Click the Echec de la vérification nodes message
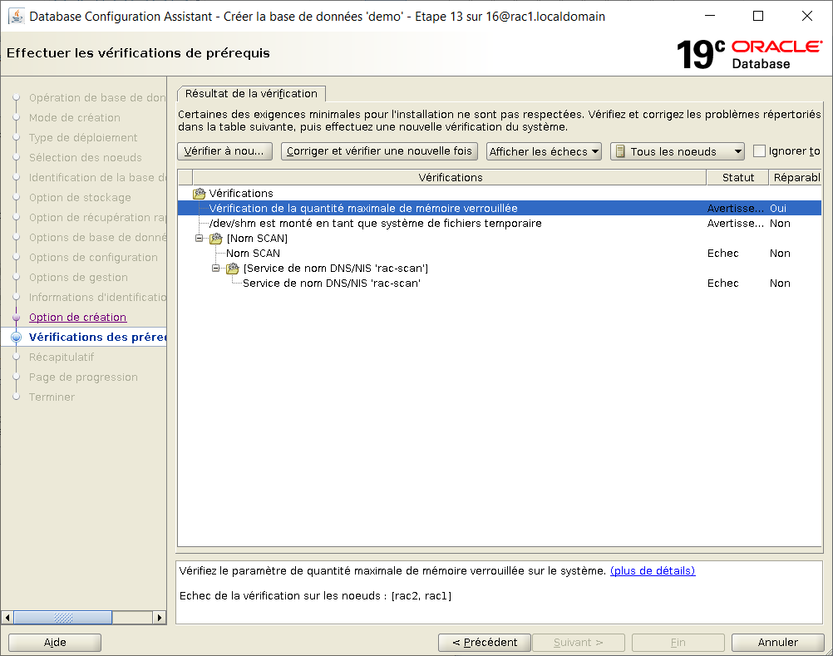The height and width of the screenshot is (656, 833). 315,595
